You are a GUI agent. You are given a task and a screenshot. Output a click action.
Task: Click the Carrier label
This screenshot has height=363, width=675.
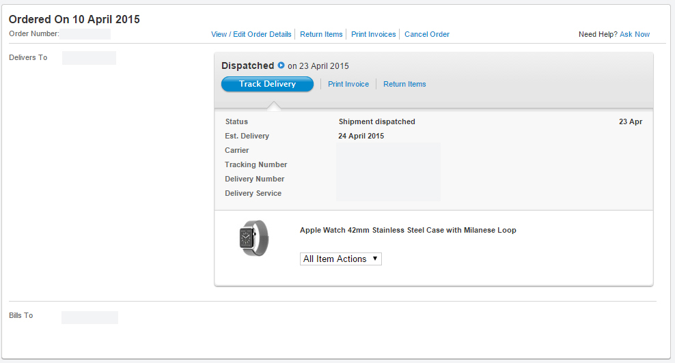[237, 151]
